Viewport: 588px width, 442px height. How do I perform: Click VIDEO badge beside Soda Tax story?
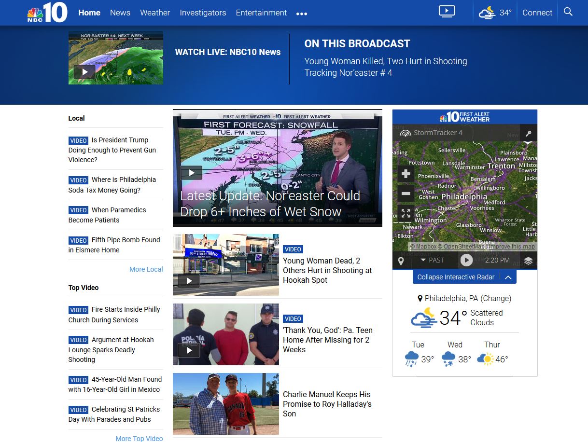tap(78, 180)
